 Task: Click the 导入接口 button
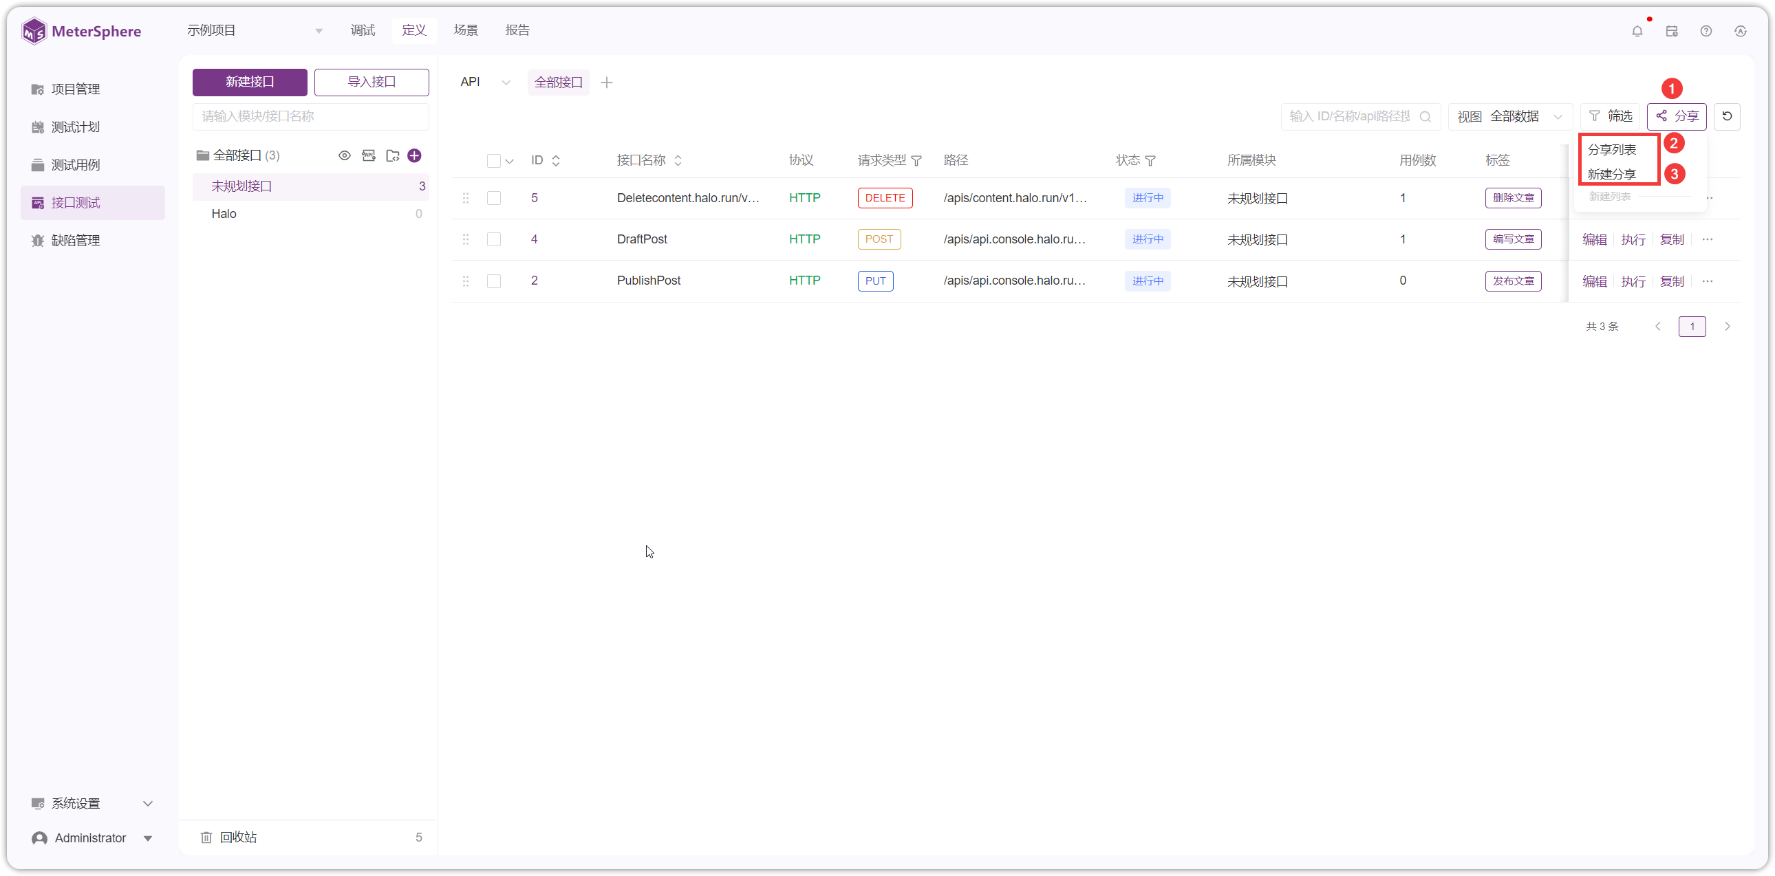click(x=372, y=82)
